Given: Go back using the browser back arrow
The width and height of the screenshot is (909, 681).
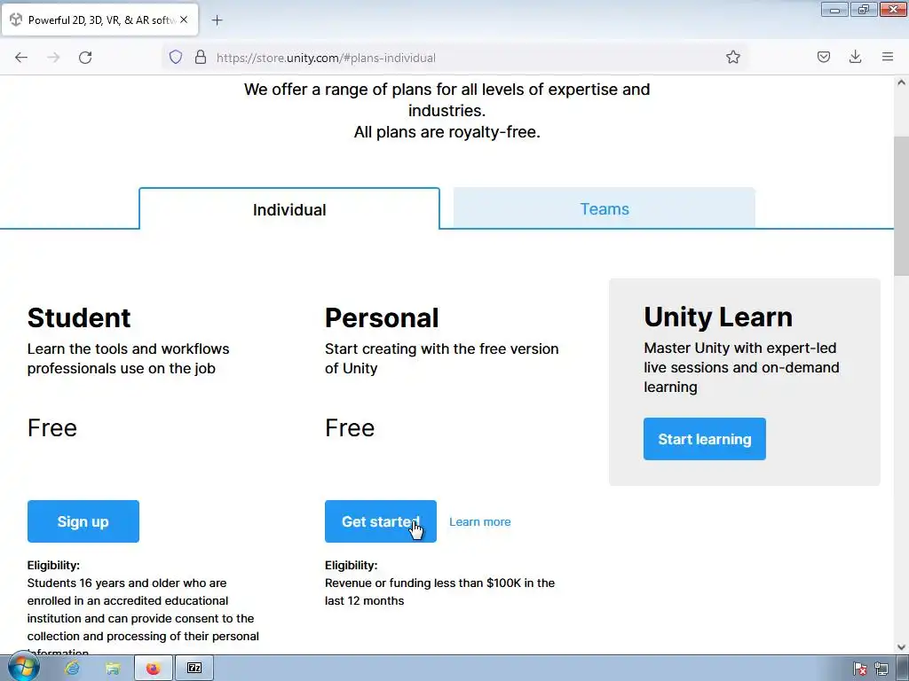Looking at the screenshot, I should coord(21,58).
